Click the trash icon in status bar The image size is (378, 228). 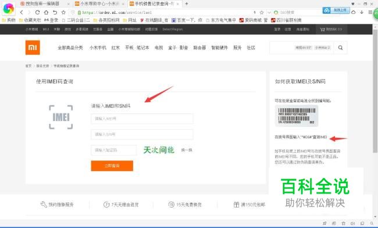tap(344, 223)
